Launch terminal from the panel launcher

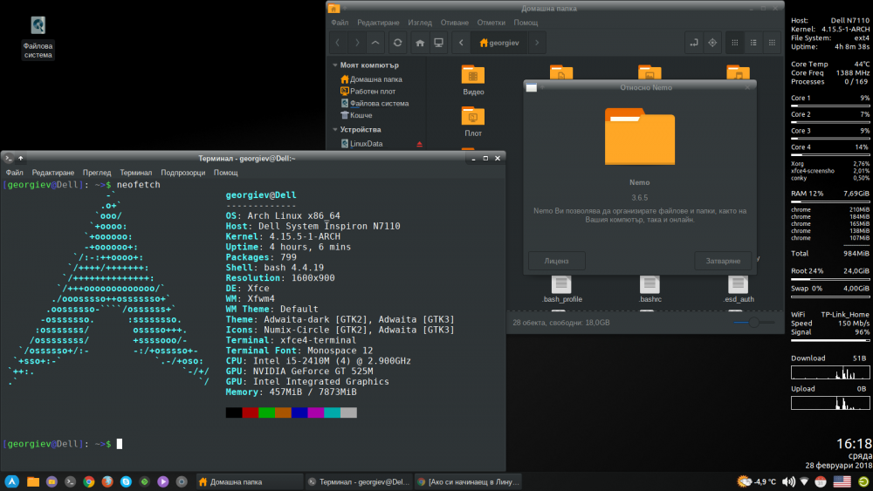tap(70, 481)
